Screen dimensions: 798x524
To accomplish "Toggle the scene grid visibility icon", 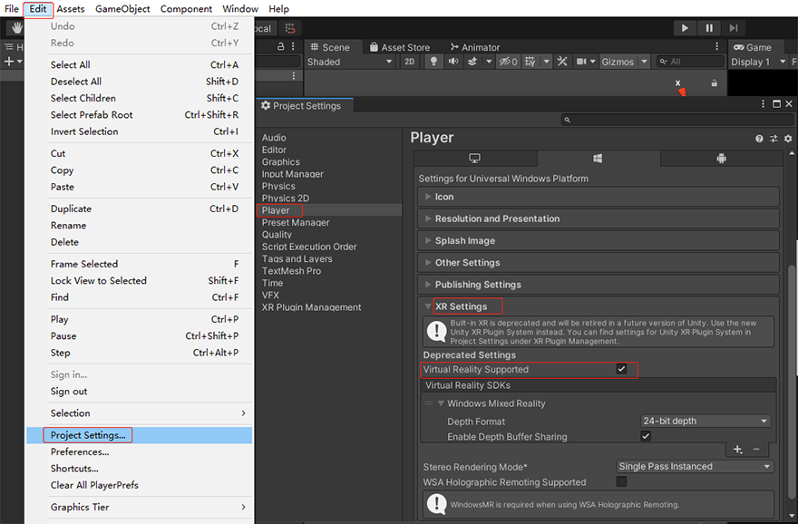I will click(530, 62).
